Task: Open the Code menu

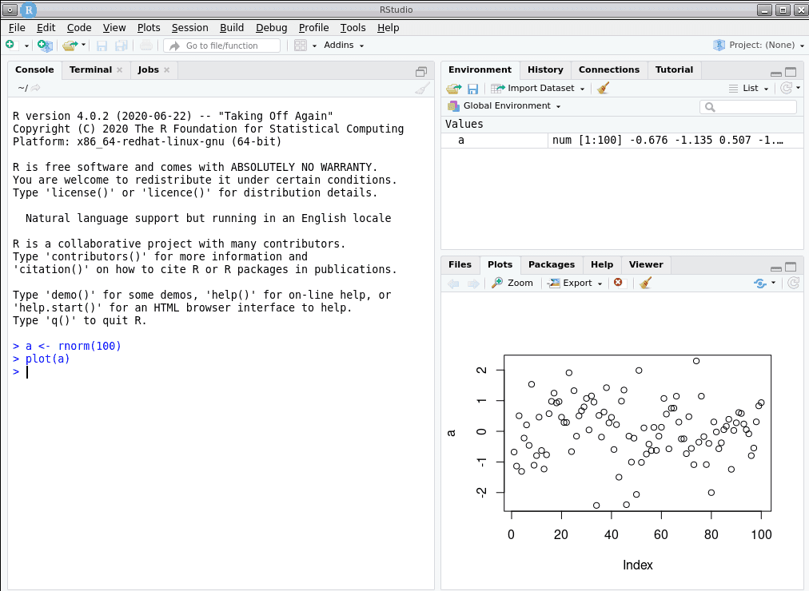Action: 79,28
